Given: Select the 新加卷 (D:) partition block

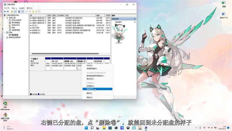Looking at the screenshot, I should (70, 63).
